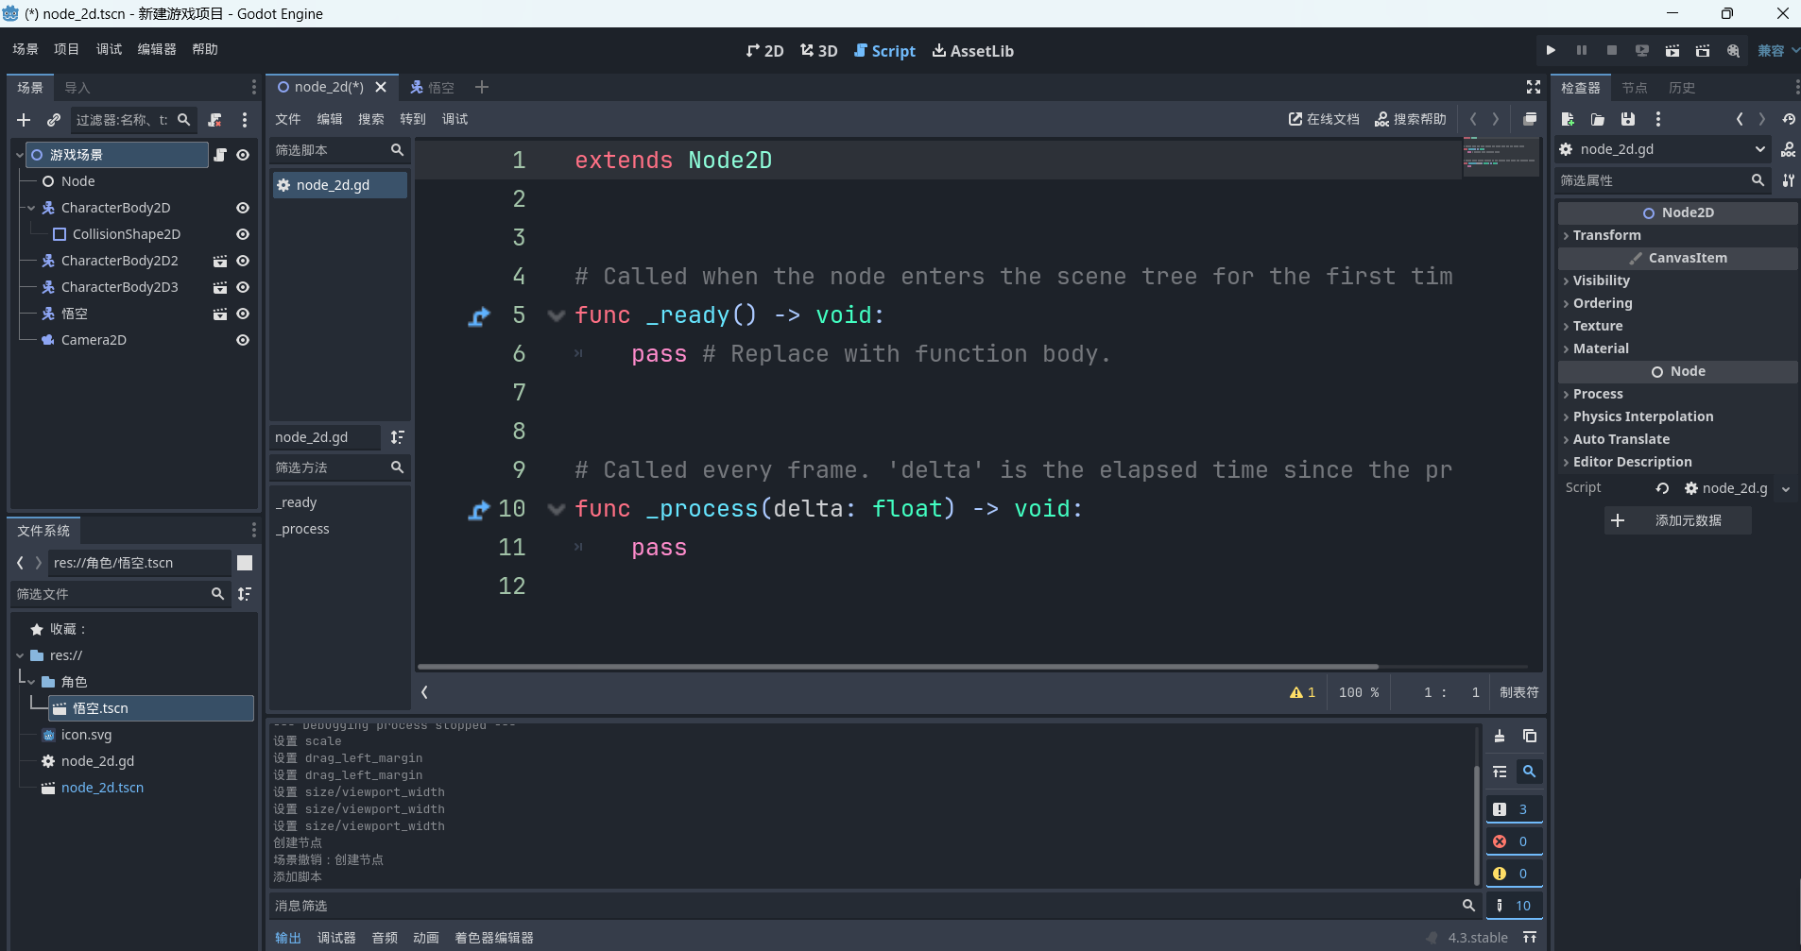Add a new child node with the plus icon
Image resolution: width=1801 pixels, height=951 pixels.
(24, 120)
